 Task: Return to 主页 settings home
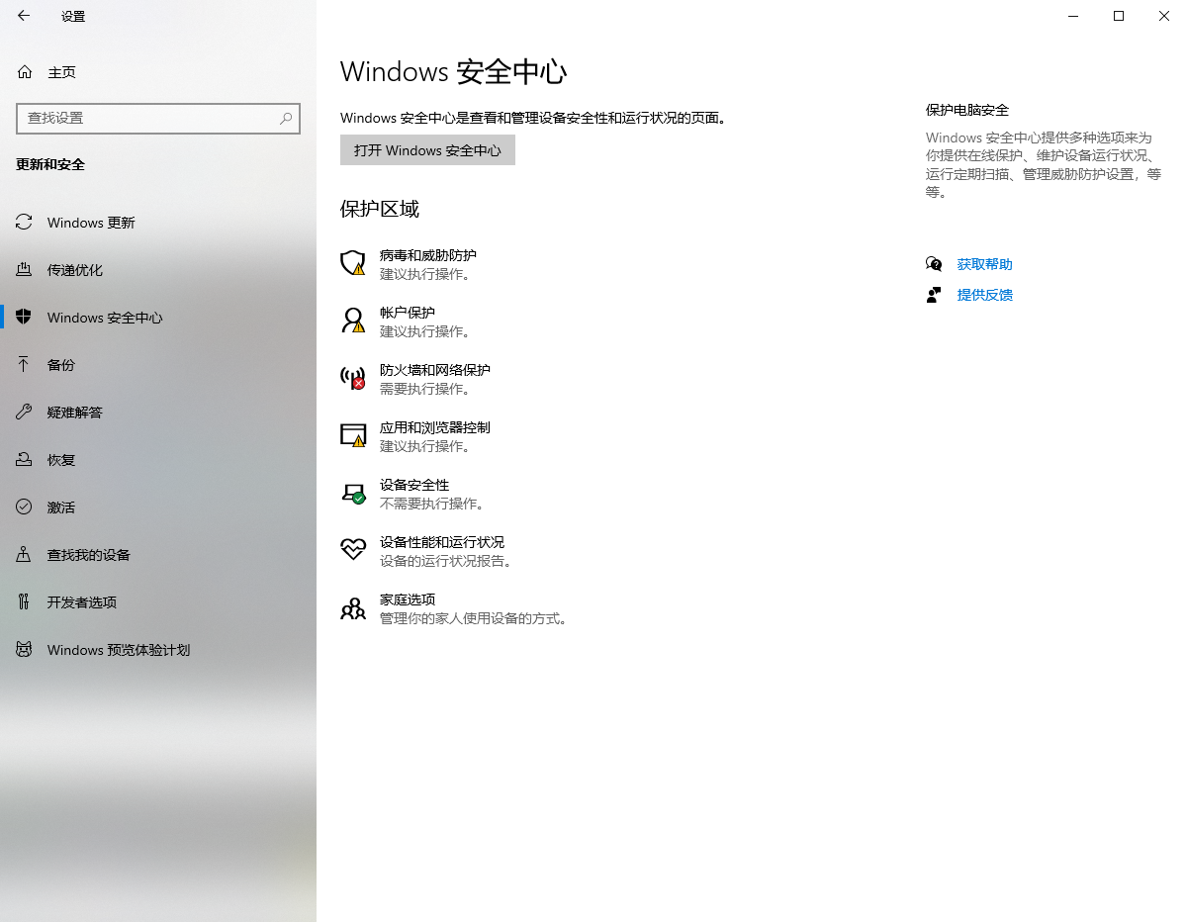pos(158,72)
